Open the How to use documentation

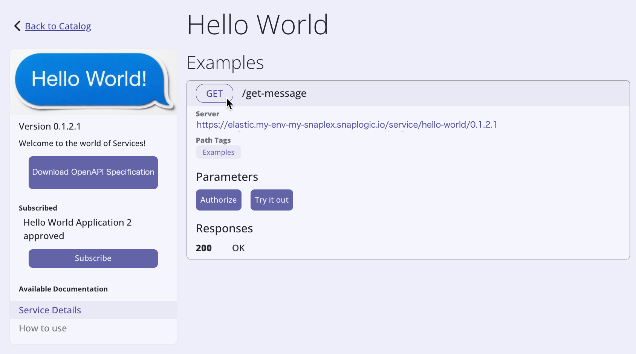(x=43, y=328)
